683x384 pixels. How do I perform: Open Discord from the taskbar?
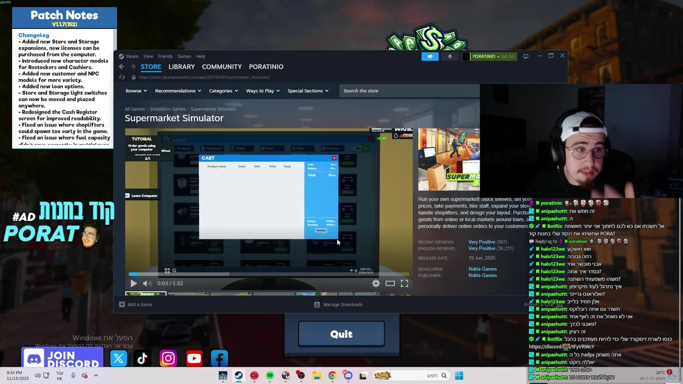pyautogui.click(x=348, y=376)
